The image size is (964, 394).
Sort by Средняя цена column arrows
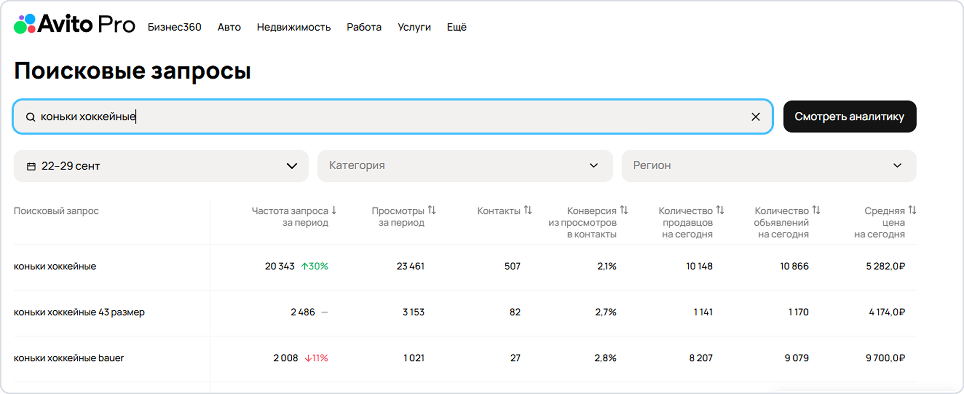click(912, 210)
